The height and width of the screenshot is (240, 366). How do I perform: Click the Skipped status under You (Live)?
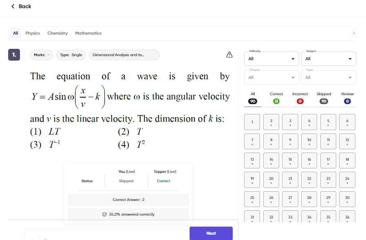coord(126,181)
